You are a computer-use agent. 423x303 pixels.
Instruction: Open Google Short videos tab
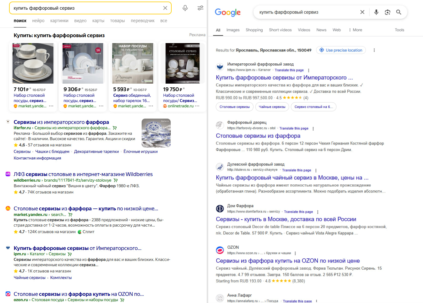tap(280, 30)
